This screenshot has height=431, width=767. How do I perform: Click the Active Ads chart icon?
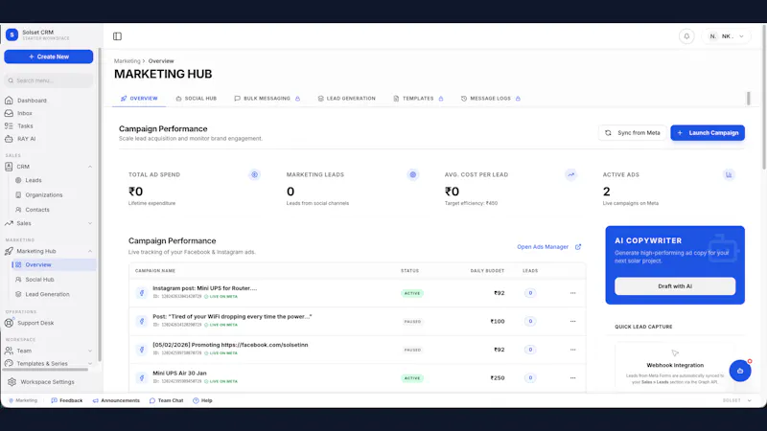(x=729, y=174)
